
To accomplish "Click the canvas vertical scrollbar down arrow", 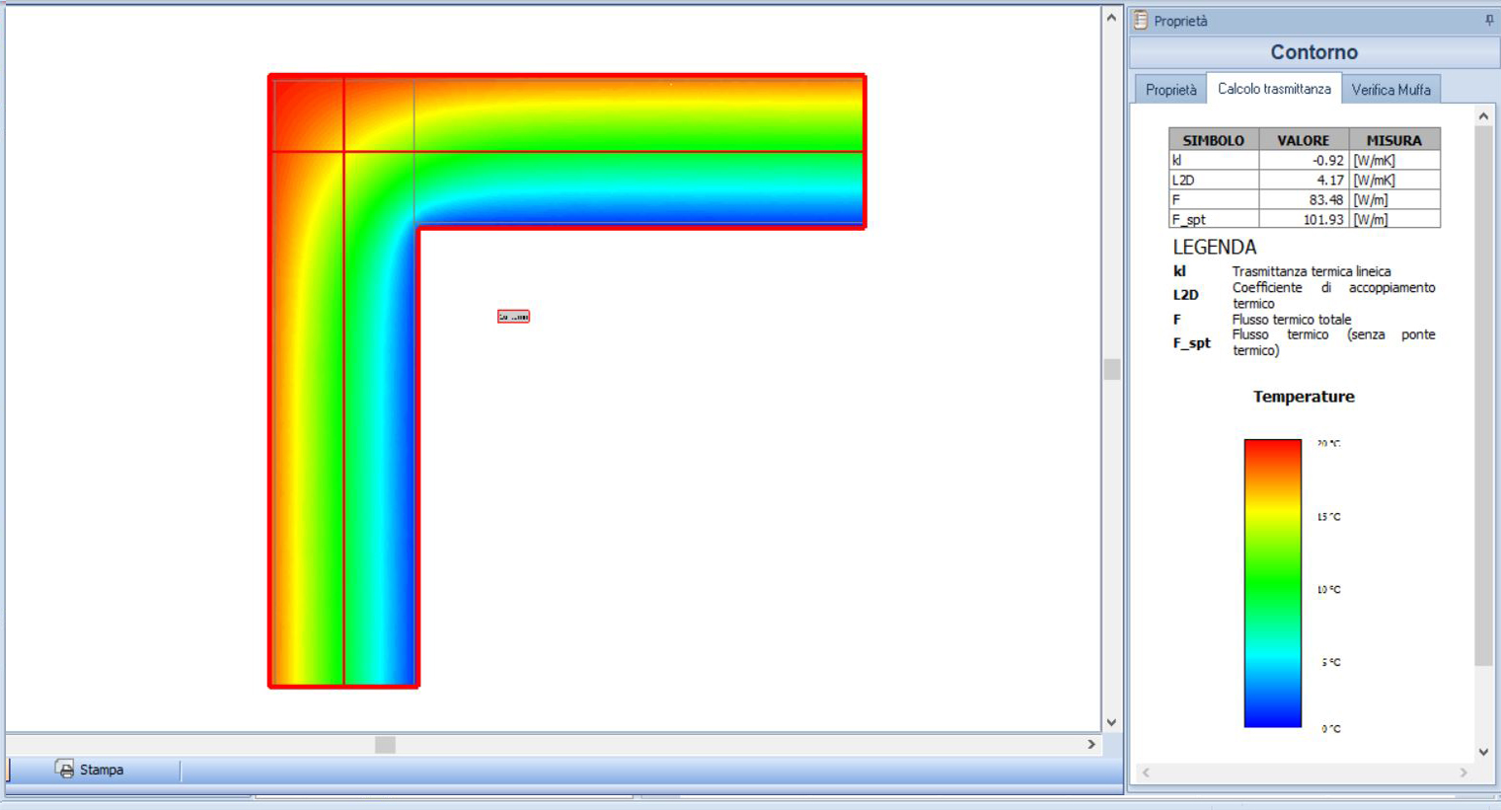I will click(1111, 722).
